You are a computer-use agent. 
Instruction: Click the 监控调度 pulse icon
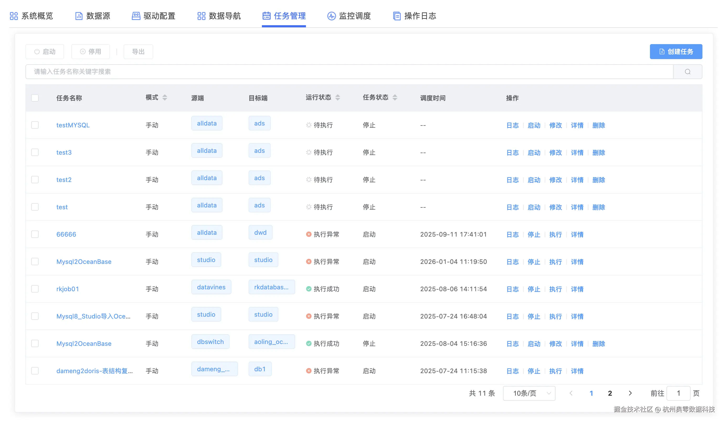[331, 16]
